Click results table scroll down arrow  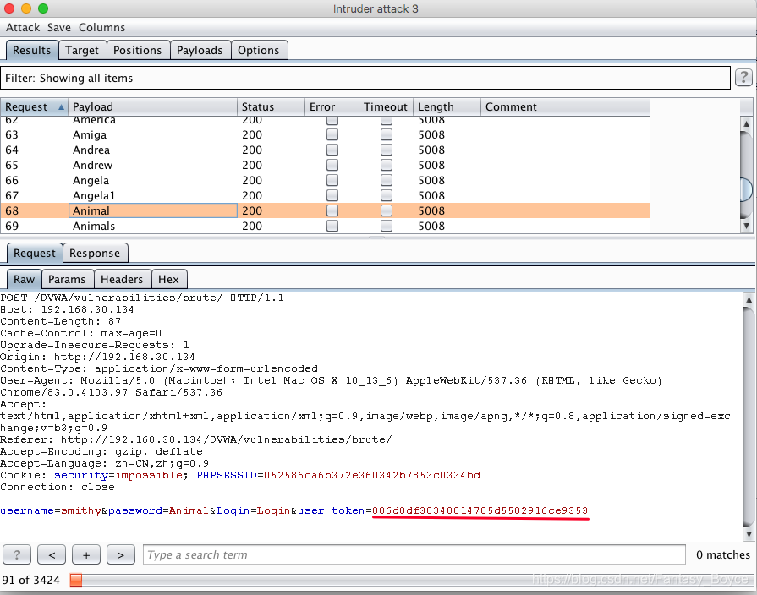pyautogui.click(x=746, y=226)
